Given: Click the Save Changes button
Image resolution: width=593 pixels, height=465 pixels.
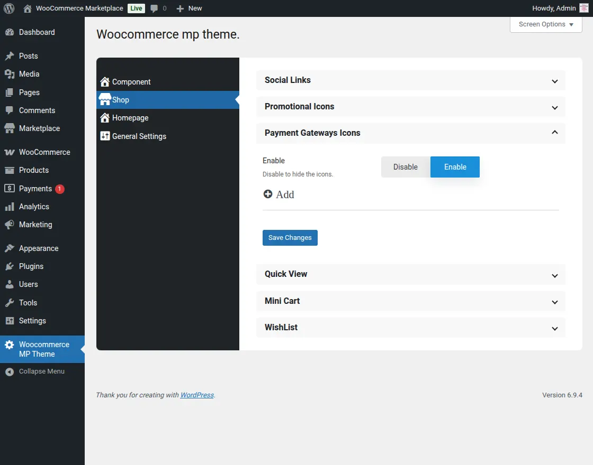Looking at the screenshot, I should (x=290, y=238).
